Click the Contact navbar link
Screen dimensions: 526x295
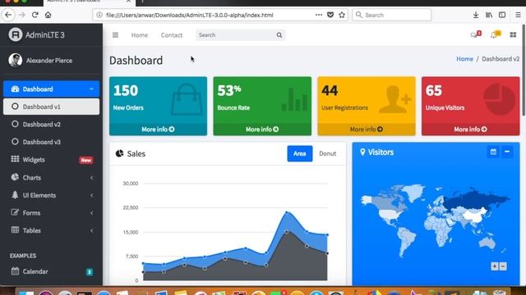pyautogui.click(x=172, y=35)
